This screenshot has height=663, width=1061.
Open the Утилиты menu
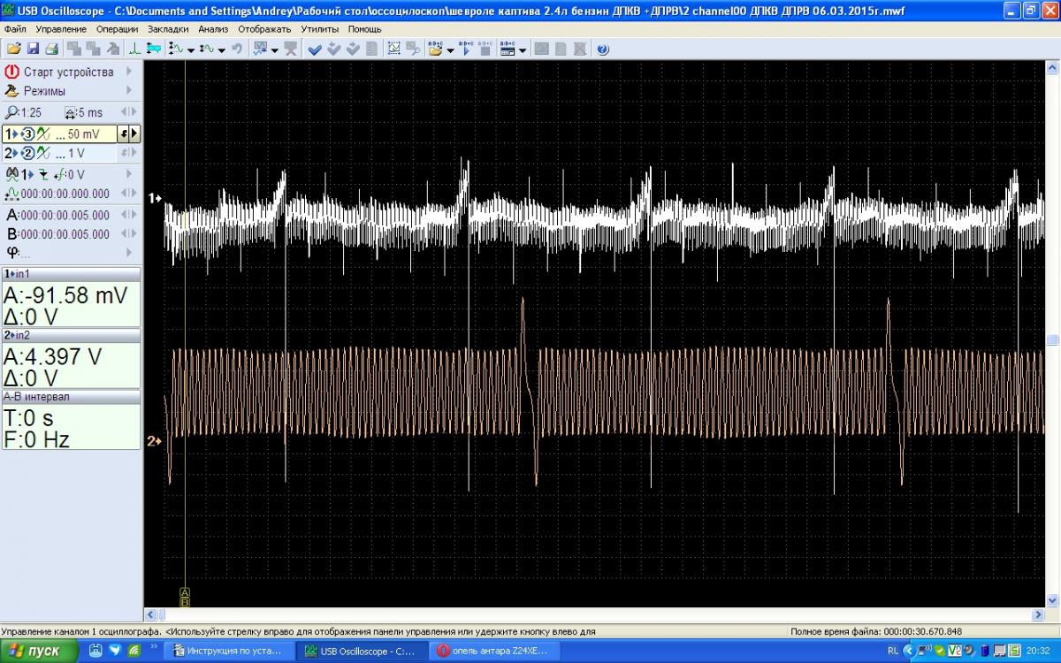pos(321,29)
